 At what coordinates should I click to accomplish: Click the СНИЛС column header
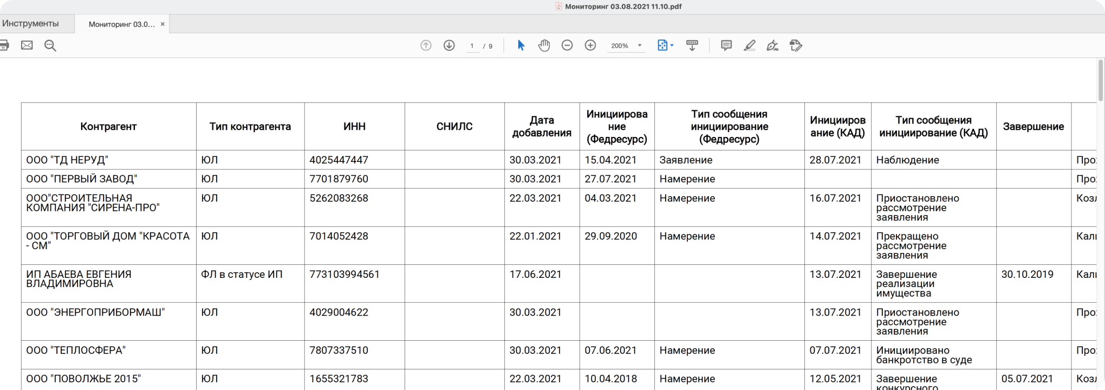[454, 126]
